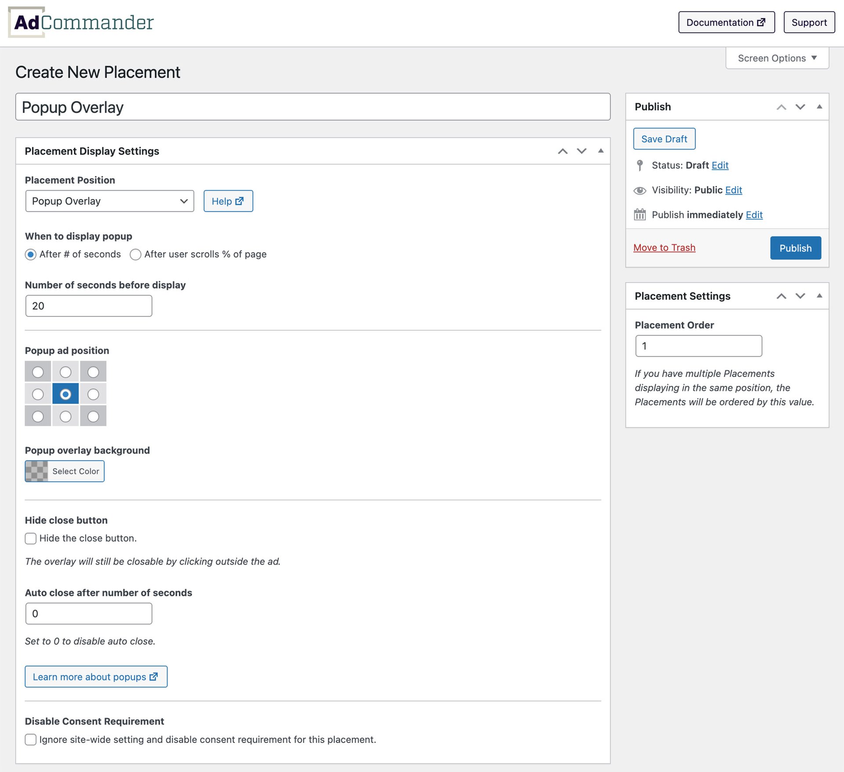
Task: Move the Placement Settings panel down
Action: [800, 296]
